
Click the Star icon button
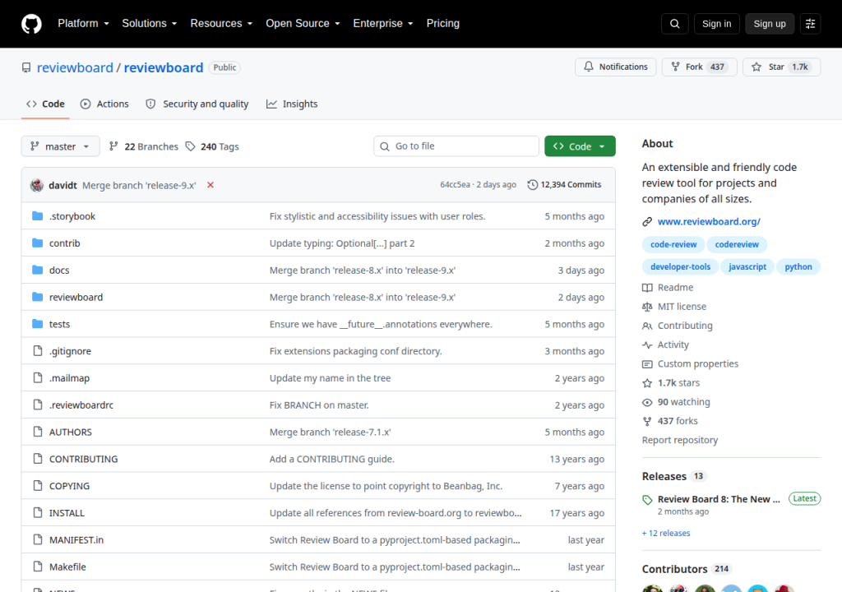756,67
